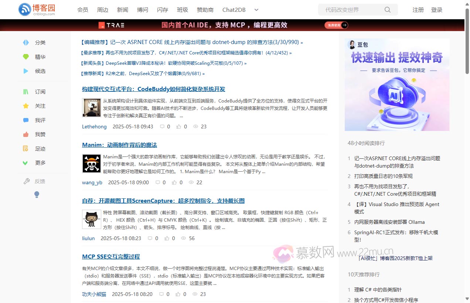
Task: Click the 博客园 logo icon
Action: [x=25, y=10]
